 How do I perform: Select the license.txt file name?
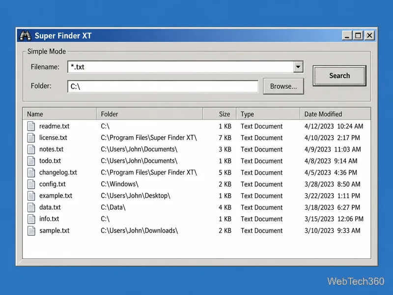(53, 138)
